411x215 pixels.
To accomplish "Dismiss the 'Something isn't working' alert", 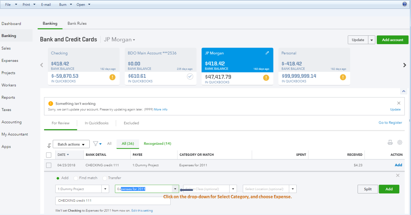I will tap(399, 103).
